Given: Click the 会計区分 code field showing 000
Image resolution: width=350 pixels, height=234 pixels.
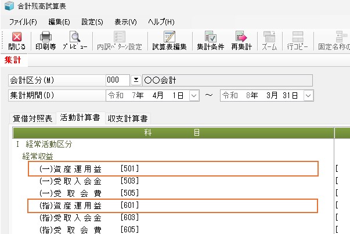Looking at the screenshot, I should pyautogui.click(x=117, y=80).
